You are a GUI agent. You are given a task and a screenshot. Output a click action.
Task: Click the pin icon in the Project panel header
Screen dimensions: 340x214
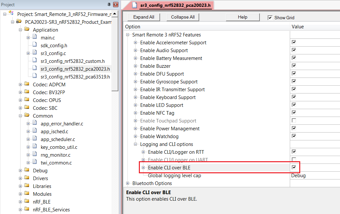[x=109, y=4]
